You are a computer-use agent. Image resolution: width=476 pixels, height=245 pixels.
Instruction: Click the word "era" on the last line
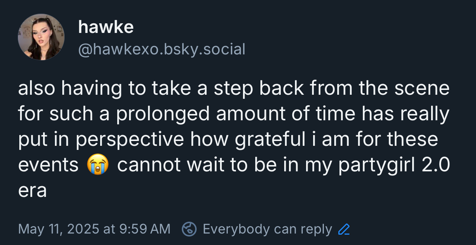point(32,190)
